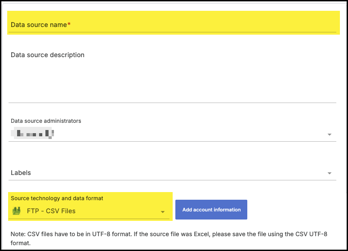Screen dimensions: 348x251
Task: Open the Source technology and data format dropdown
Action: [90, 211]
